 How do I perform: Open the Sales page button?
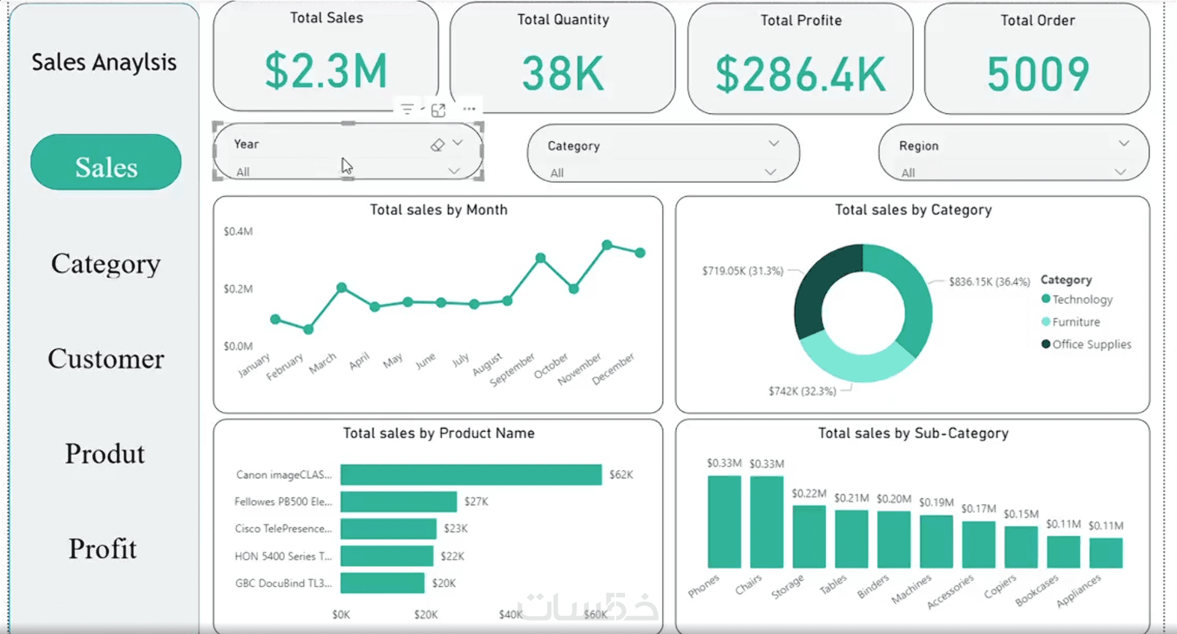106,162
